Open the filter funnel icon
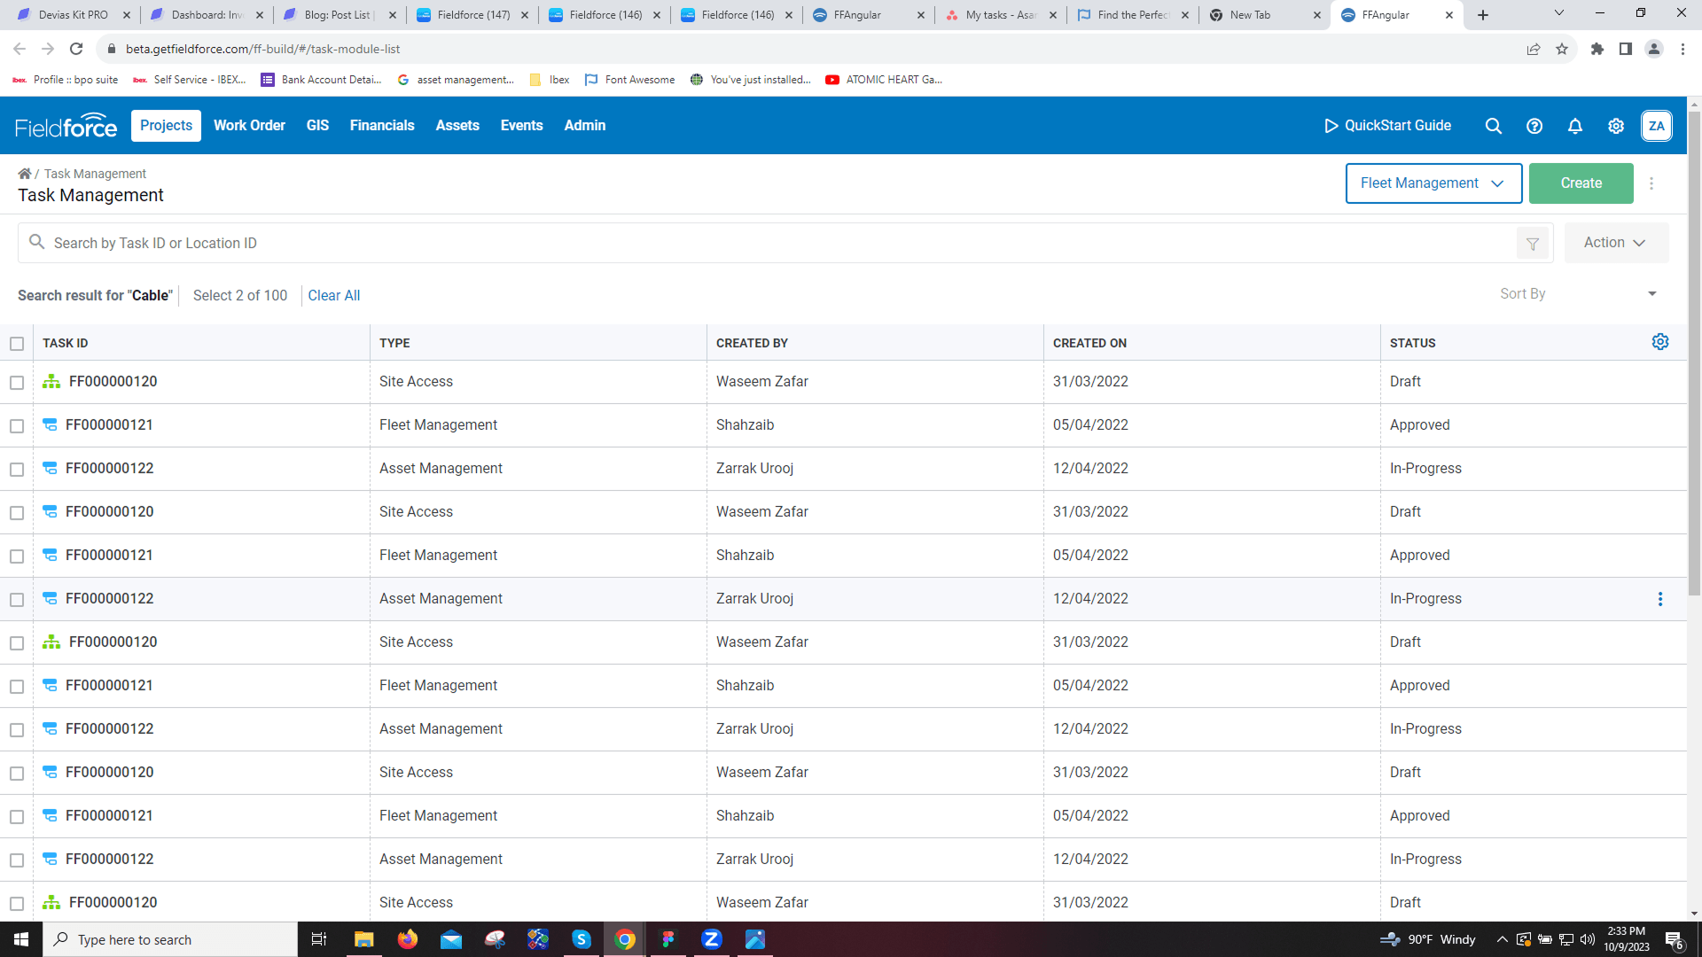The image size is (1702, 957). [x=1533, y=244]
